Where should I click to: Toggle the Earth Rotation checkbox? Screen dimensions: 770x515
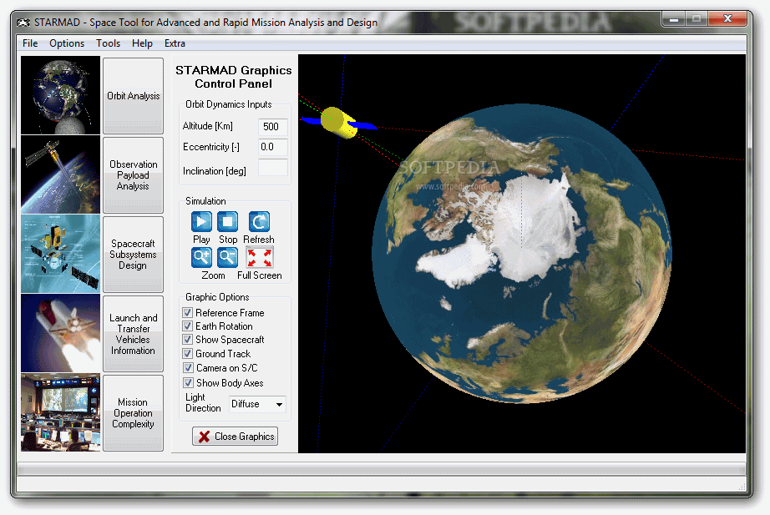[187, 326]
